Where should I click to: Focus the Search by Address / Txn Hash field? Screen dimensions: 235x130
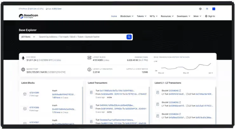(82, 37)
